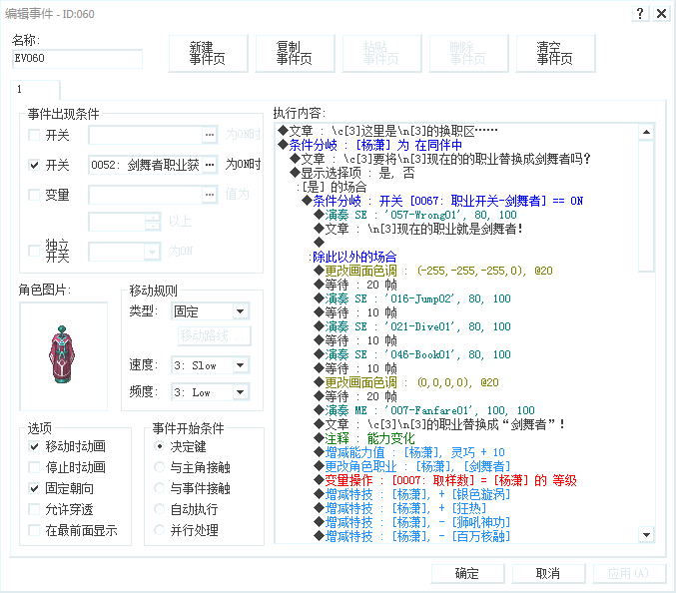
Task: Click the 删除事件页 button
Action: pyautogui.click(x=468, y=54)
